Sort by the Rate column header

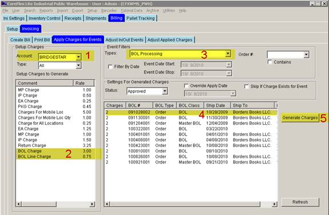[84, 83]
